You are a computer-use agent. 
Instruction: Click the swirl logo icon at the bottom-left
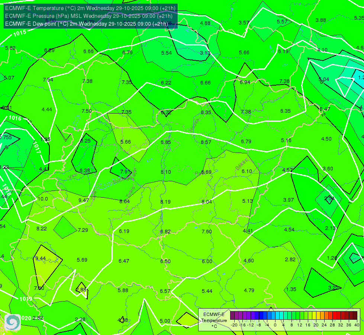(13, 322)
